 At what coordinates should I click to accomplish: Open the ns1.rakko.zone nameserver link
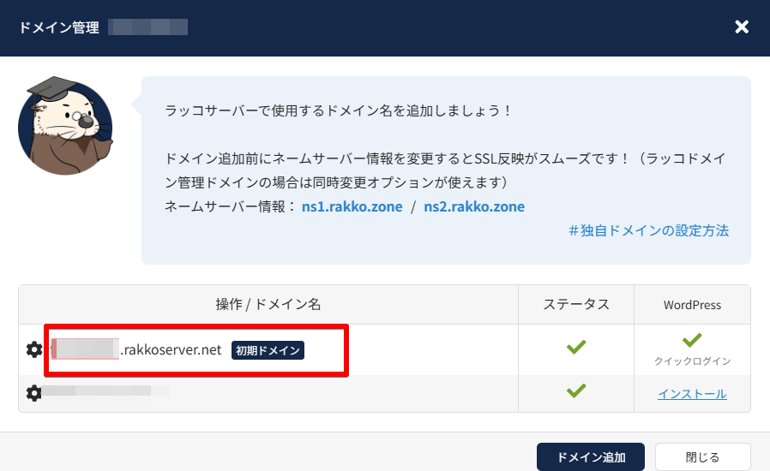[x=352, y=206]
